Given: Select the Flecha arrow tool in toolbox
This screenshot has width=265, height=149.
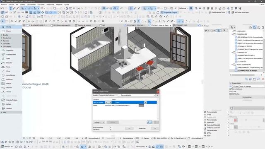Looking at the screenshot, I should (x=11, y=27).
